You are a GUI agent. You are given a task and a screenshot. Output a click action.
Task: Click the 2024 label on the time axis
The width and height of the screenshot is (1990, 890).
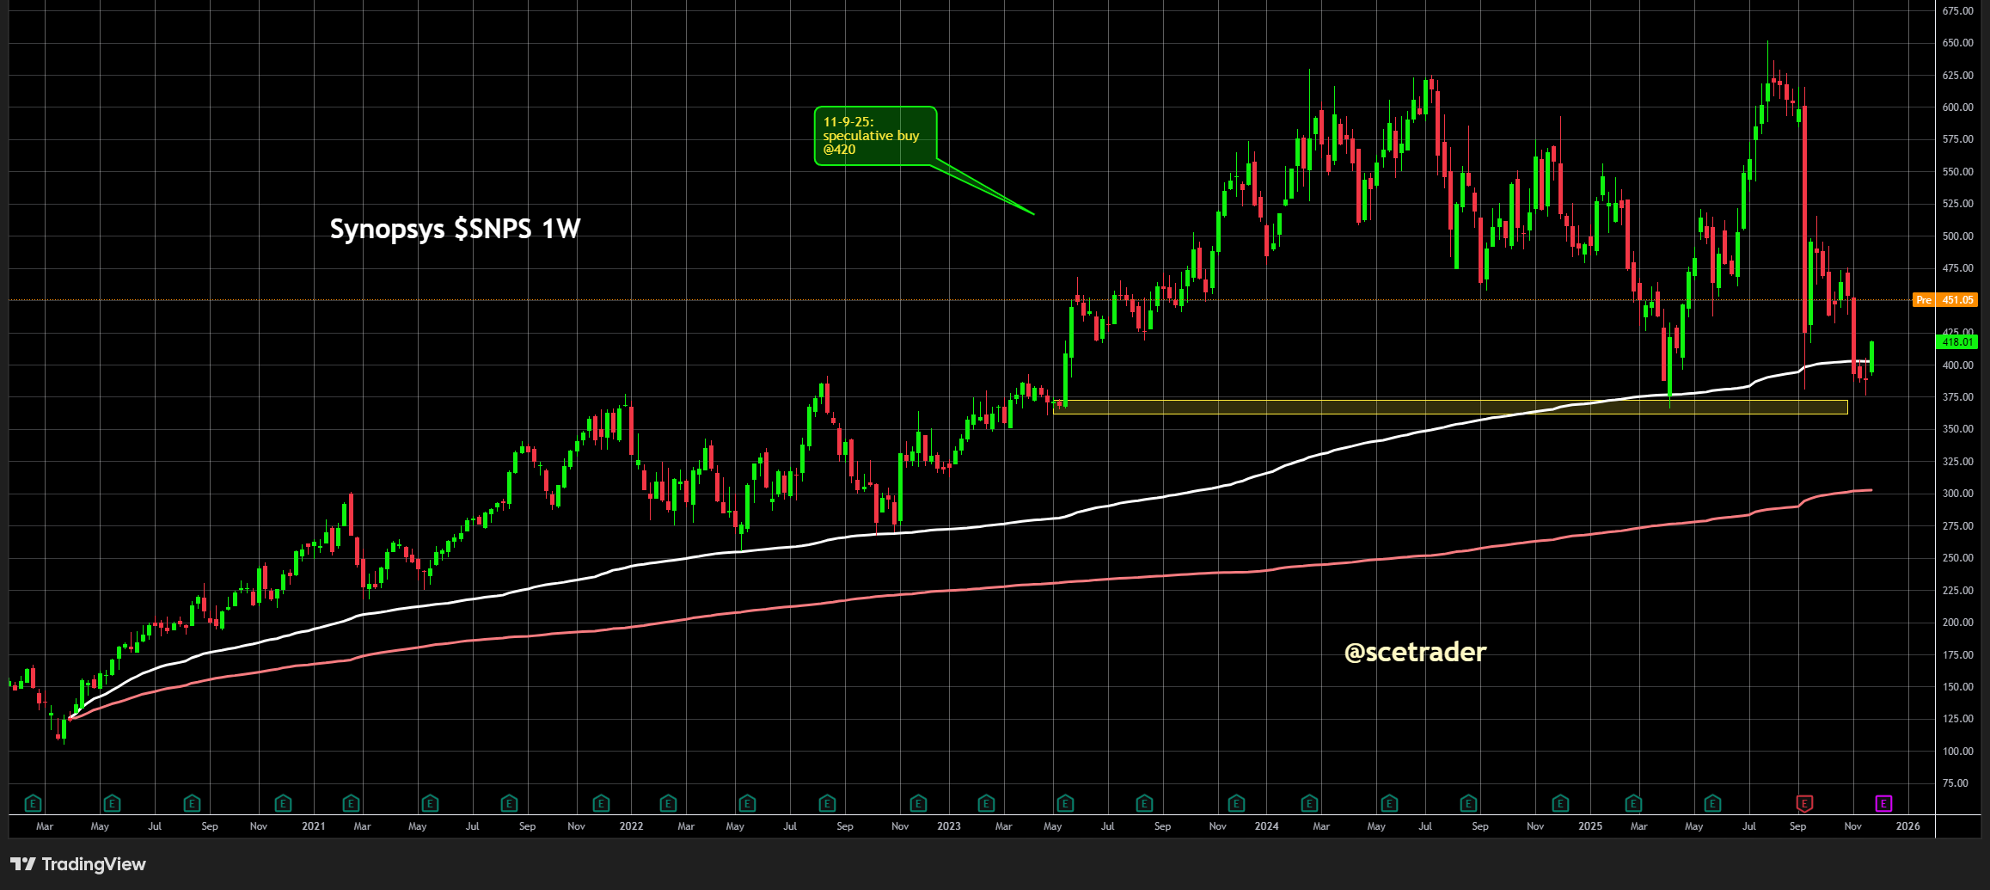pyautogui.click(x=1266, y=826)
